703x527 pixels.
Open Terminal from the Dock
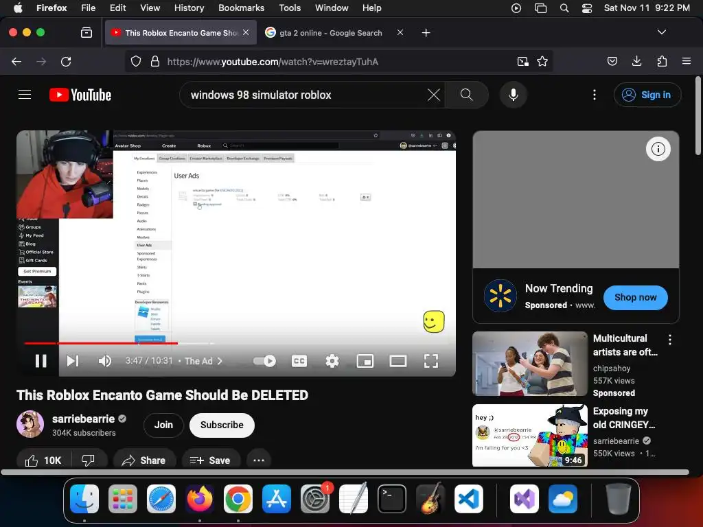[x=392, y=499]
